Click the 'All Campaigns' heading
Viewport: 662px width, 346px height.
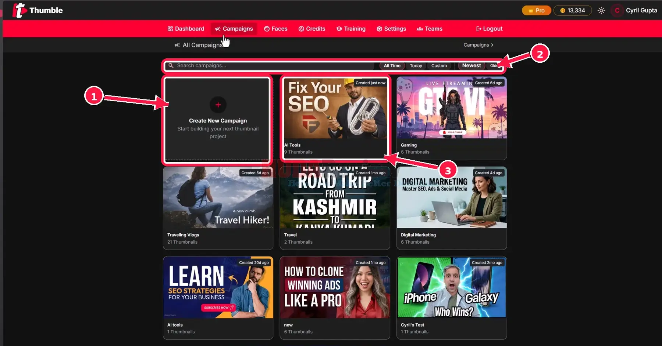coord(203,45)
